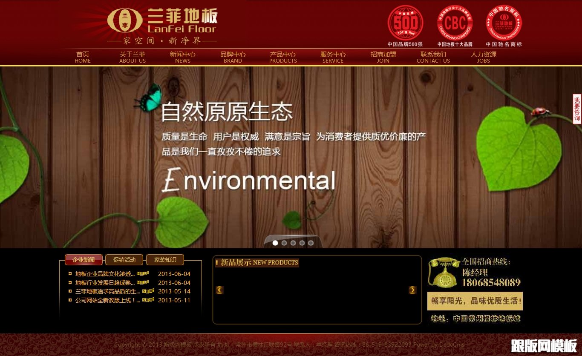Screen dimensions: 582x356
Task: Open 联系我们 CONTACT US menu
Action: (x=433, y=57)
